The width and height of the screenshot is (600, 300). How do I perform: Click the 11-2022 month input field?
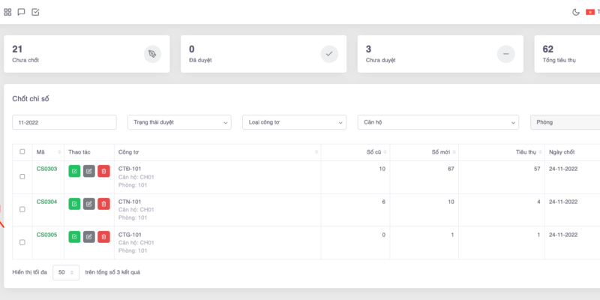point(64,121)
